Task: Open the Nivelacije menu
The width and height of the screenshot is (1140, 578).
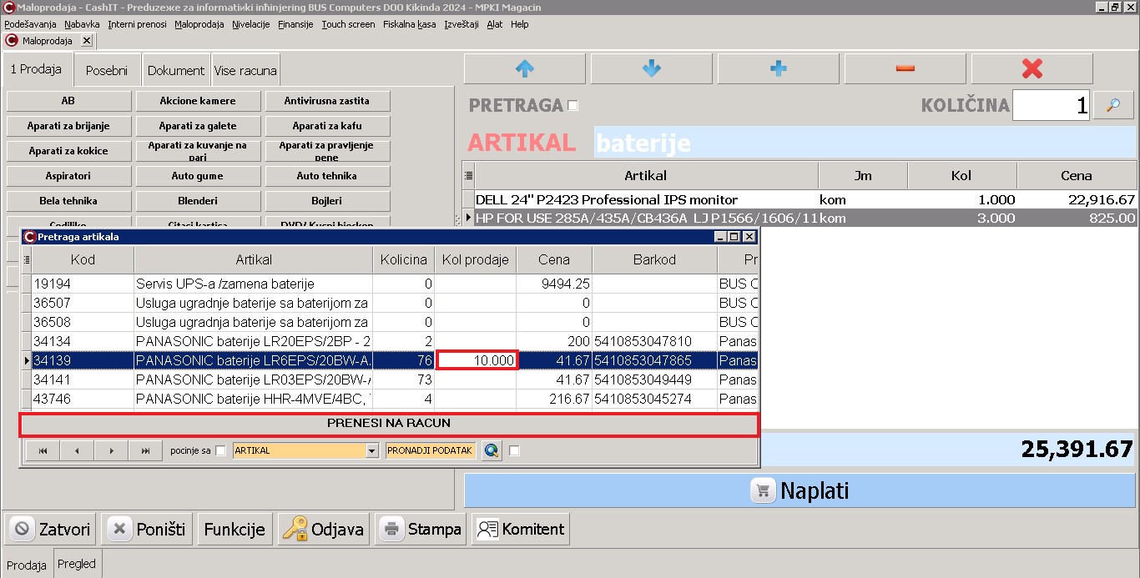Action: pos(250,24)
